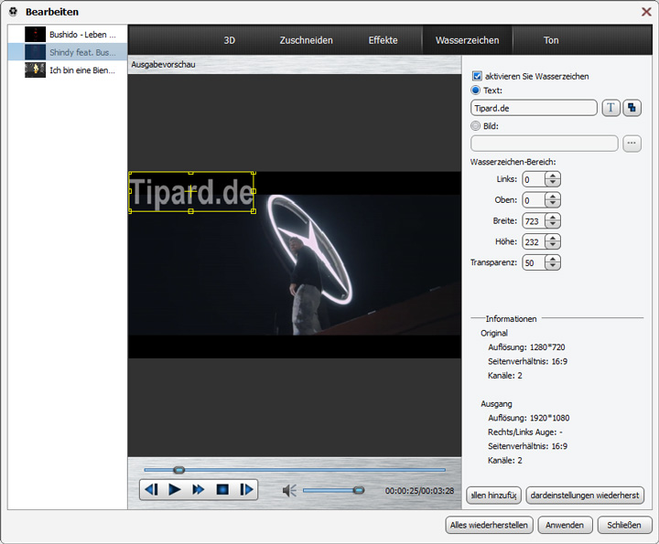Click the Breite field showing 723
This screenshot has height=544, width=659.
click(x=534, y=220)
